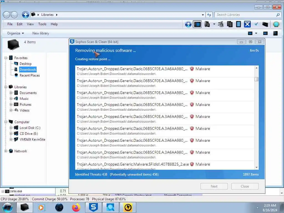The image size is (284, 213).
Task: Toggle the preview pane icon
Action: point(265,33)
